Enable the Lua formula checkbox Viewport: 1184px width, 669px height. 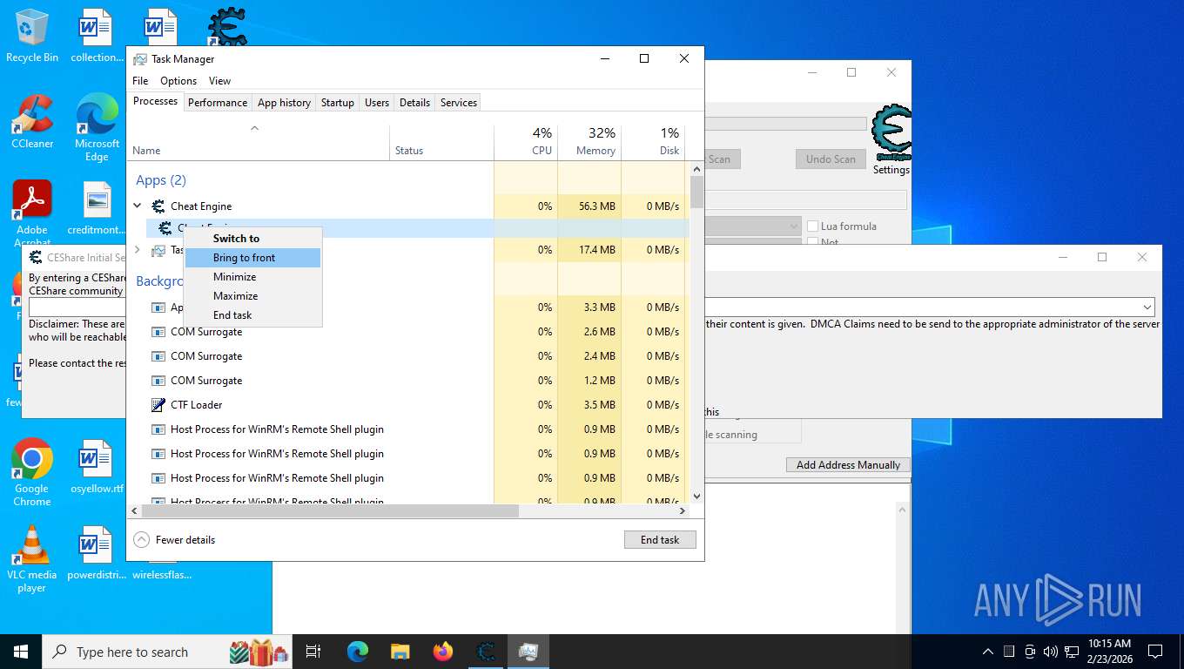click(813, 226)
